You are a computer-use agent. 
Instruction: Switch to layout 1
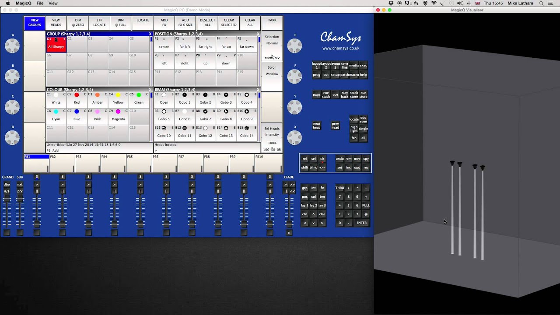coord(316,66)
